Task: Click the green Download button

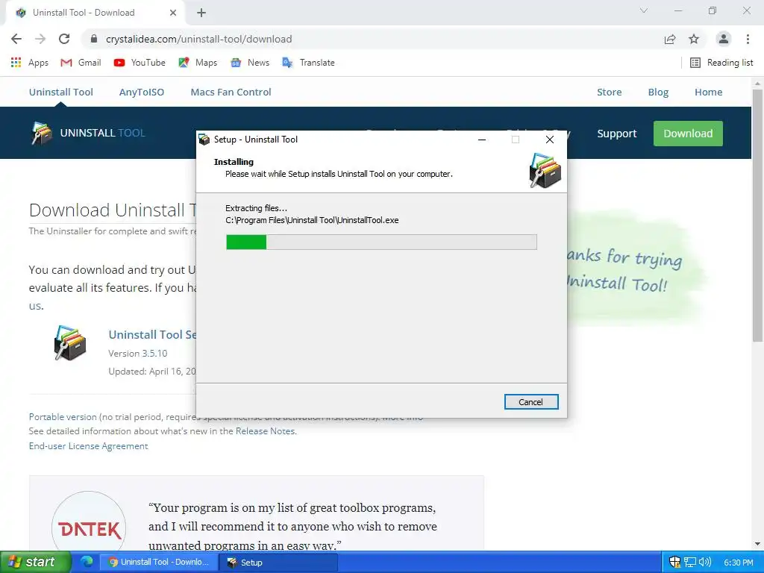Action: [688, 134]
